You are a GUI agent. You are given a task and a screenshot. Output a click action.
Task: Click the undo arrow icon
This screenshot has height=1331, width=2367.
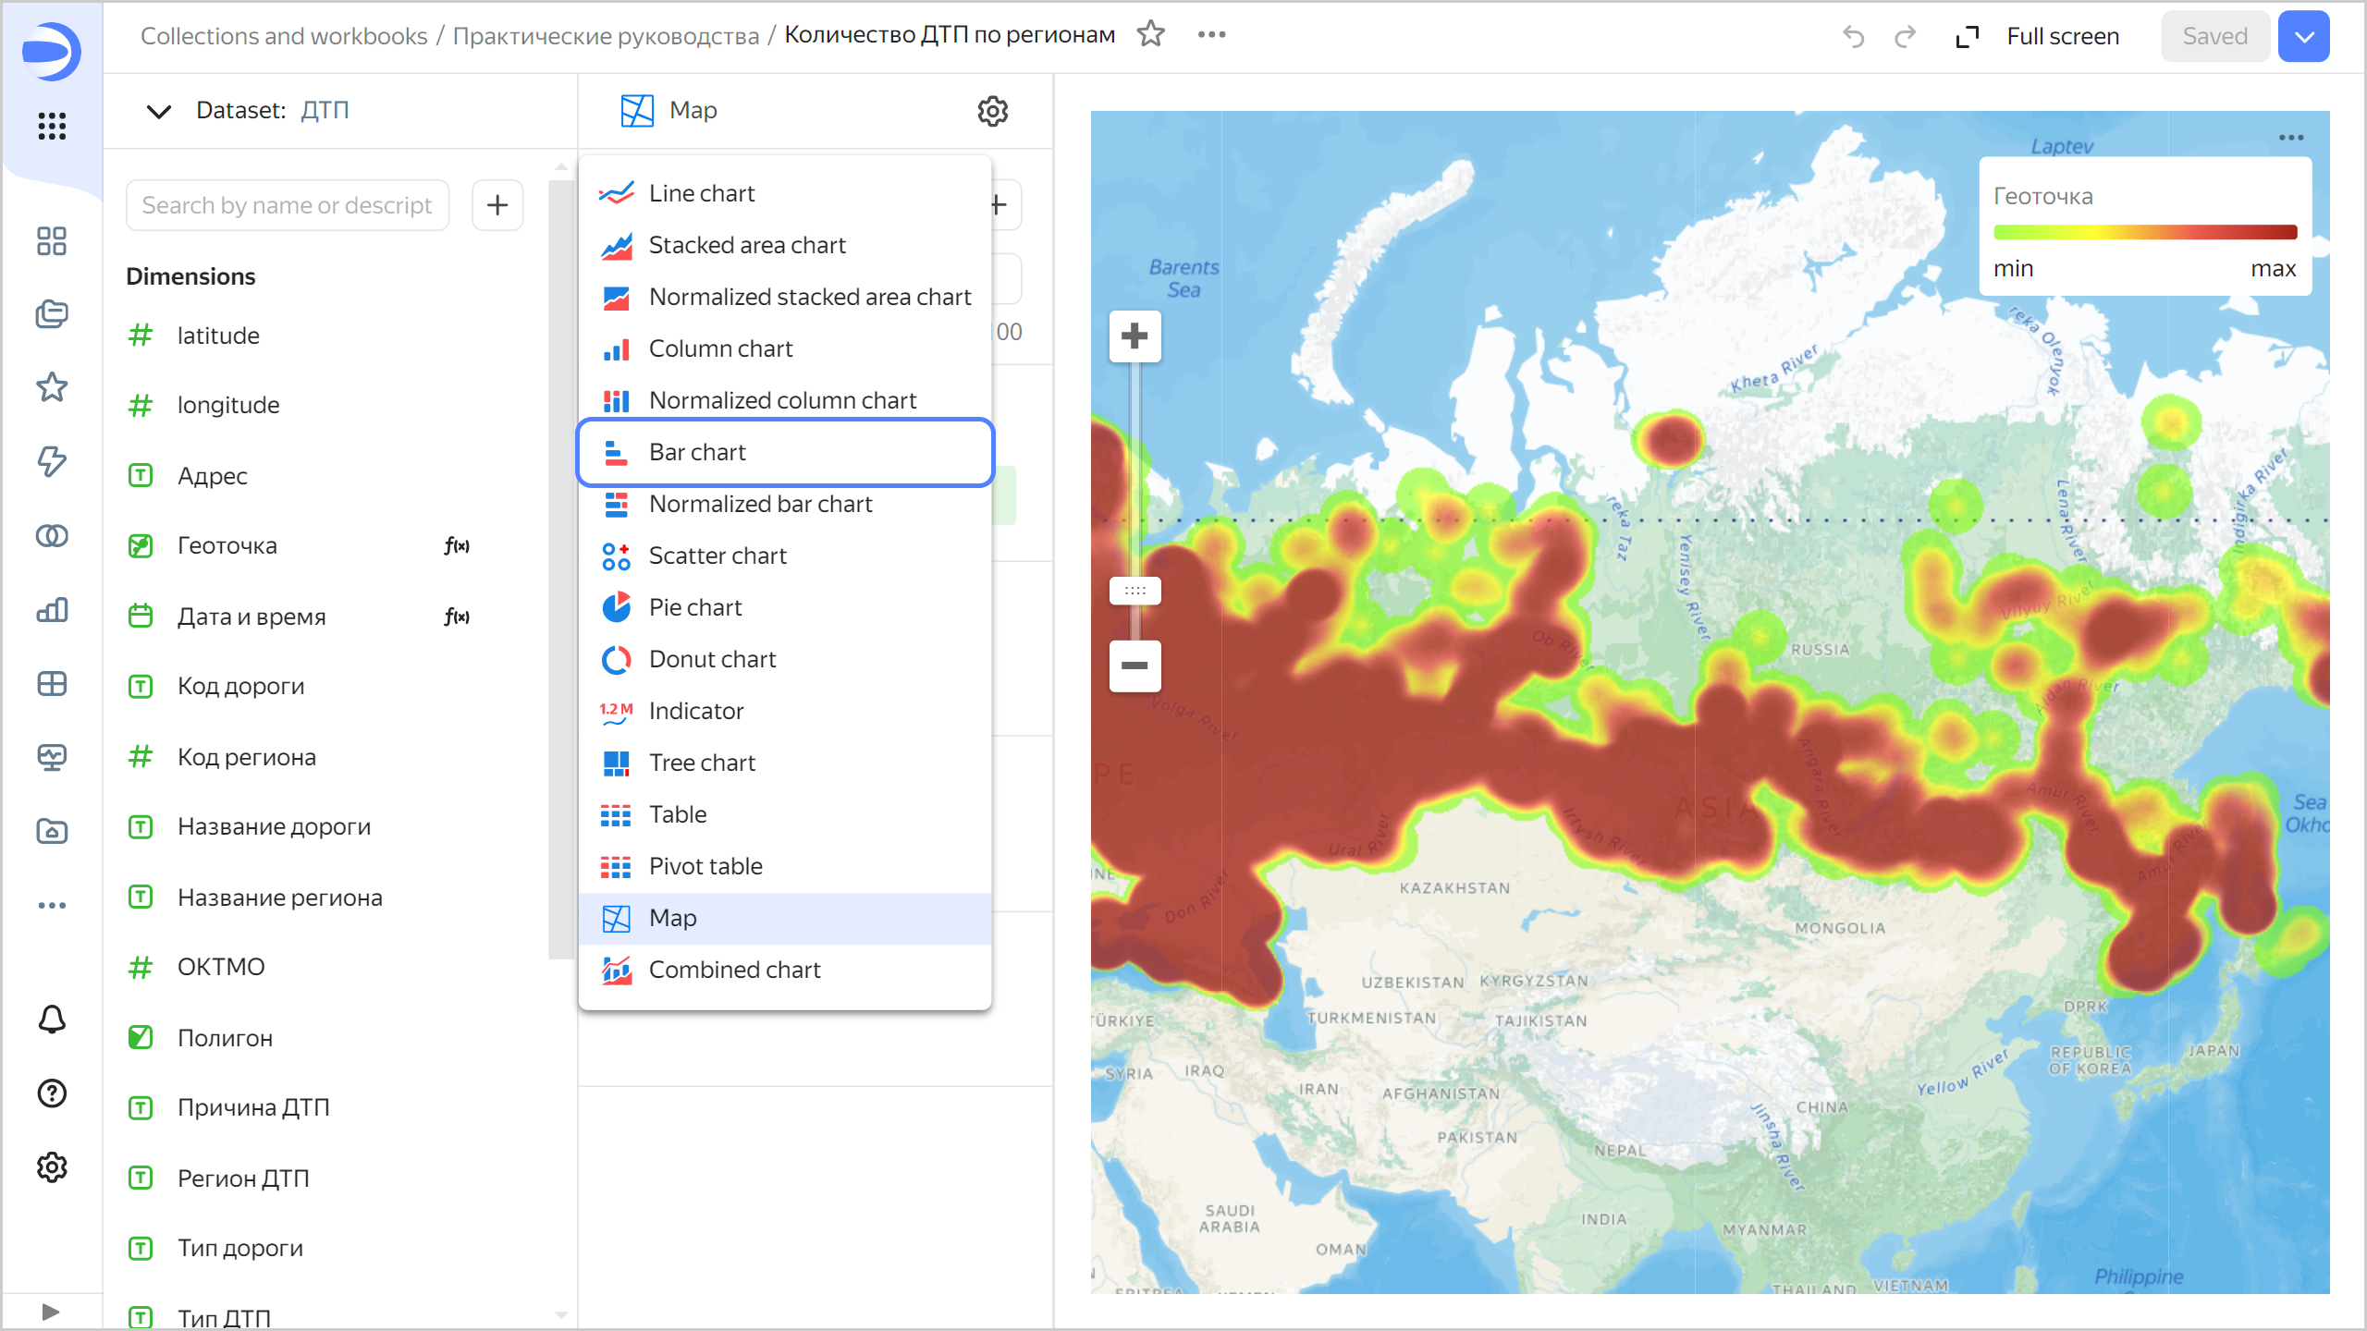1853,36
